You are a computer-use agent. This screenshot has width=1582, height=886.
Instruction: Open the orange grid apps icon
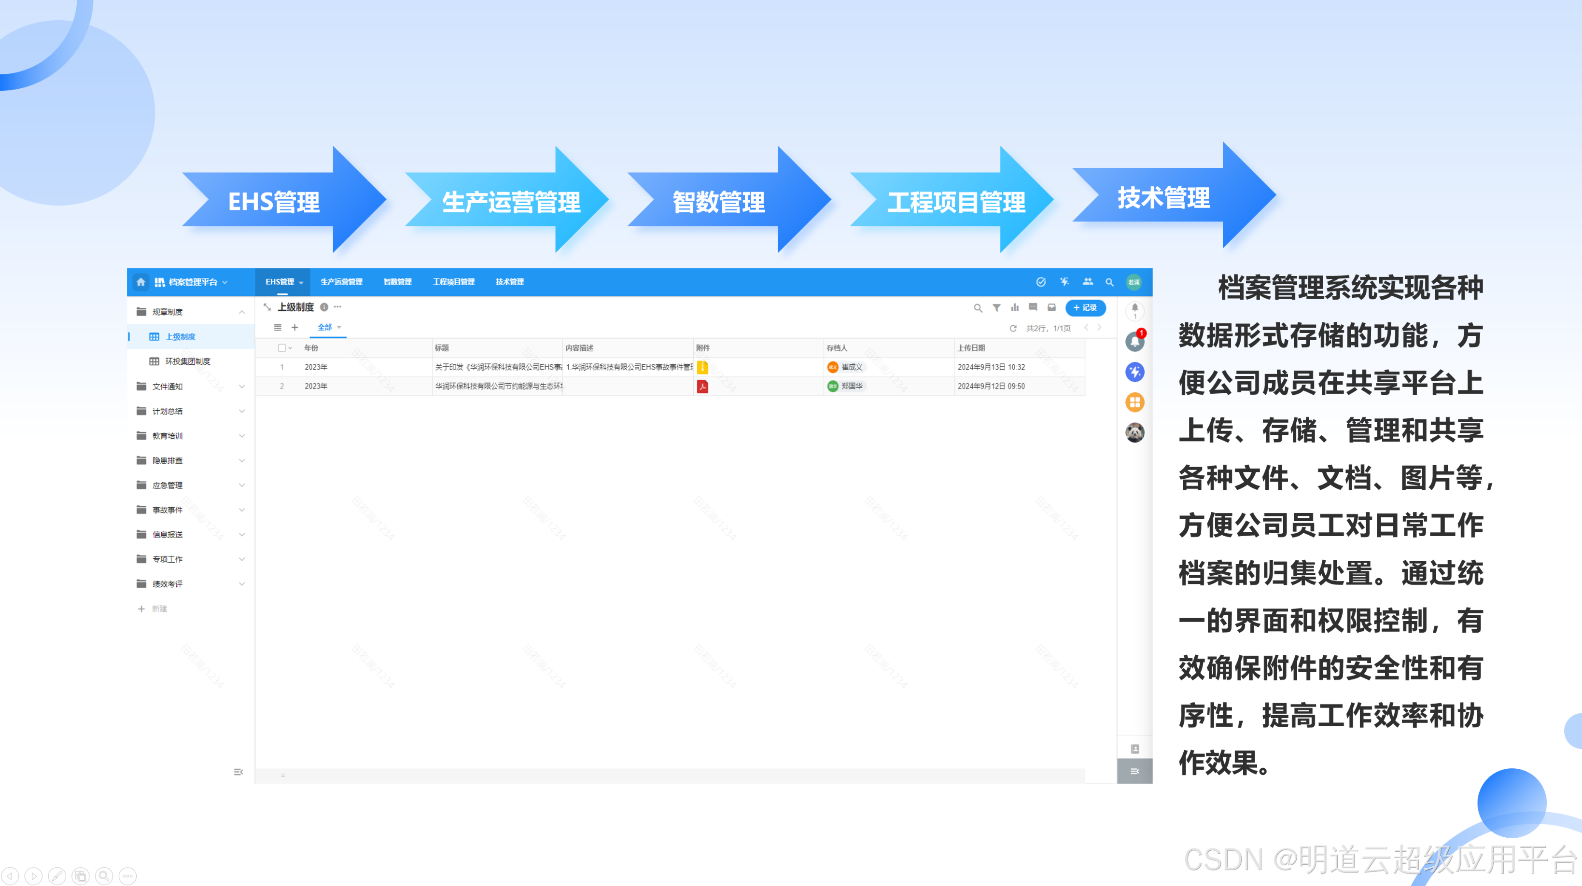1134,402
